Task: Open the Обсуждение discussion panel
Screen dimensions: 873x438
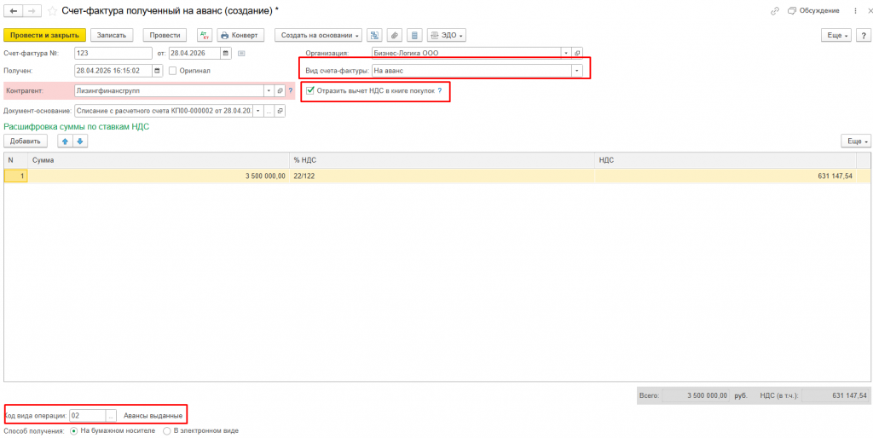Action: point(813,10)
